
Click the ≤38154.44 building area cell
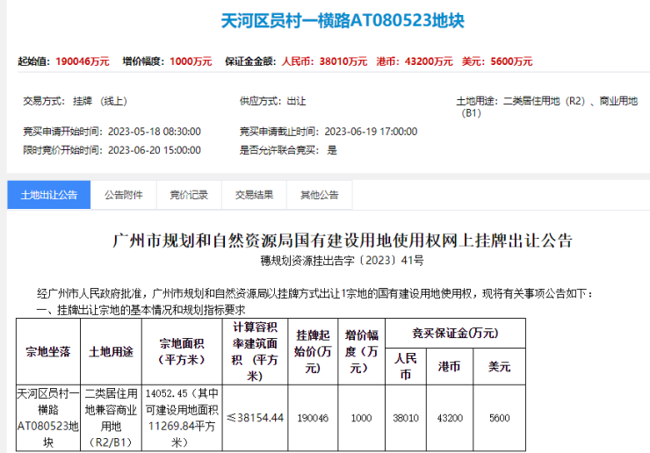point(255,418)
